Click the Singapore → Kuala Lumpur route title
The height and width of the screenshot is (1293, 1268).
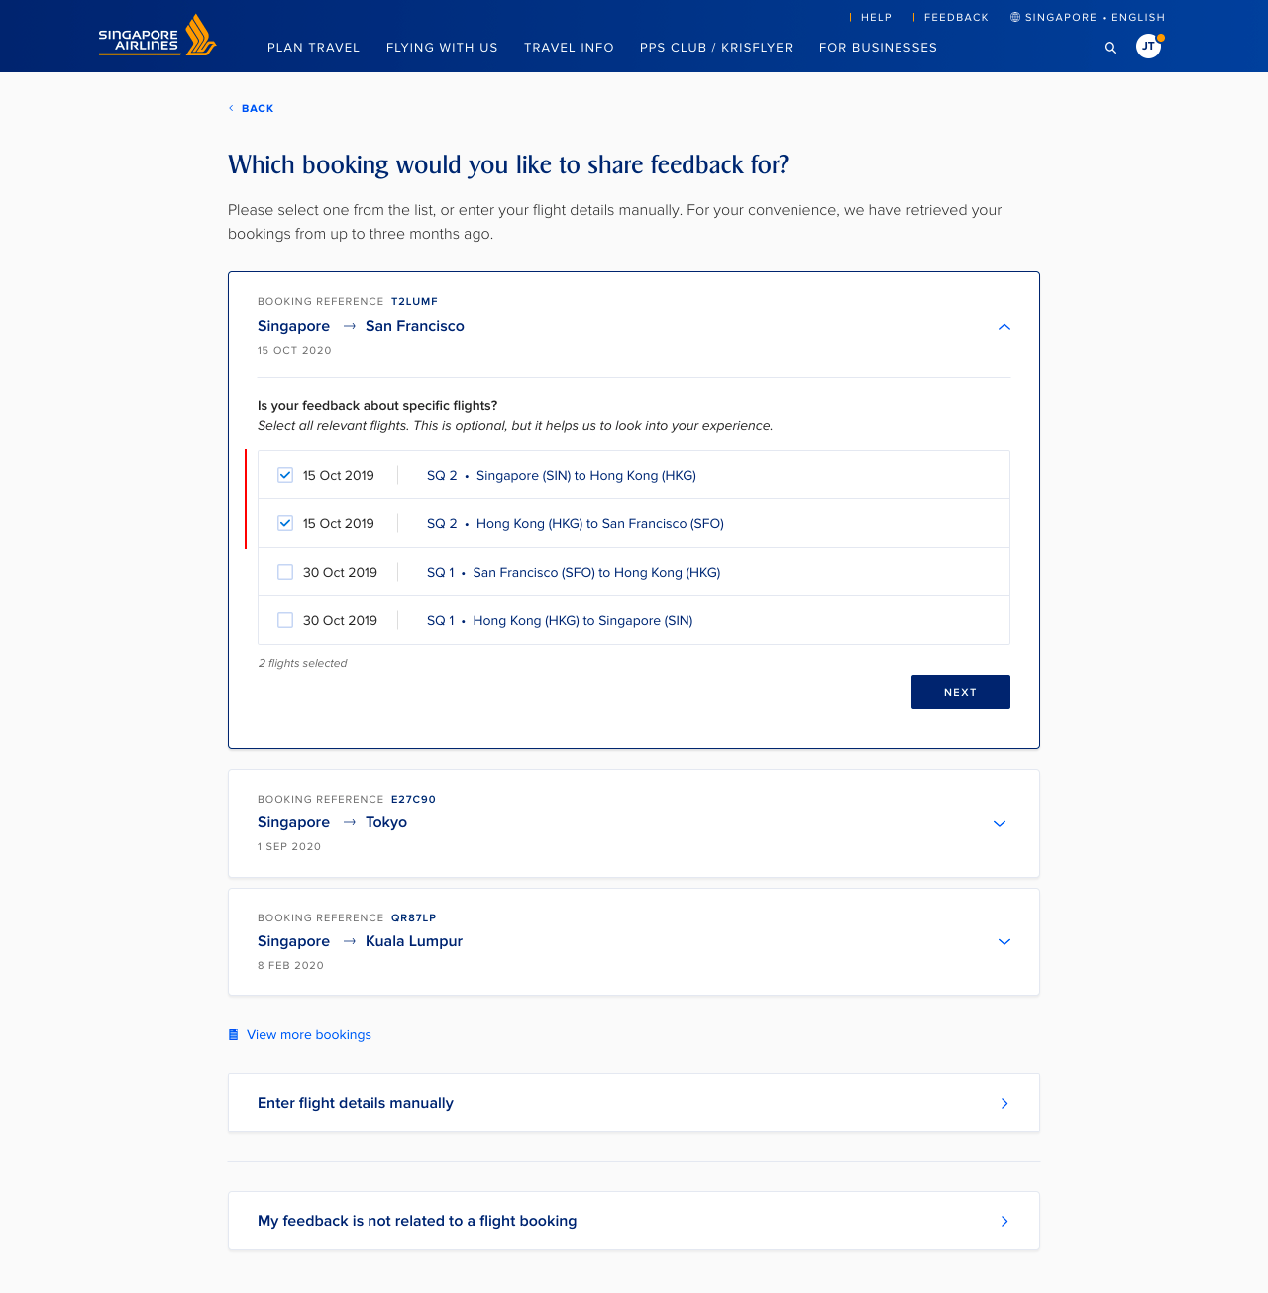tap(360, 941)
